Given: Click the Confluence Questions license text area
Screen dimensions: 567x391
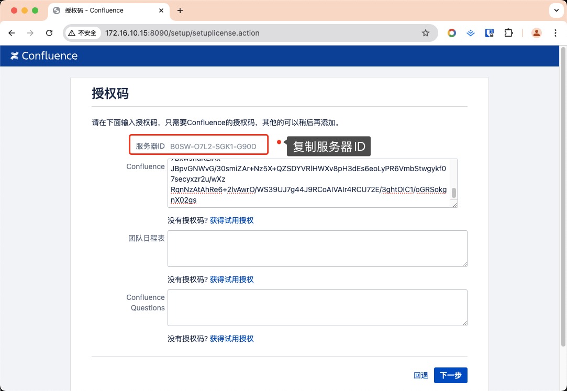Looking at the screenshot, I should point(317,308).
